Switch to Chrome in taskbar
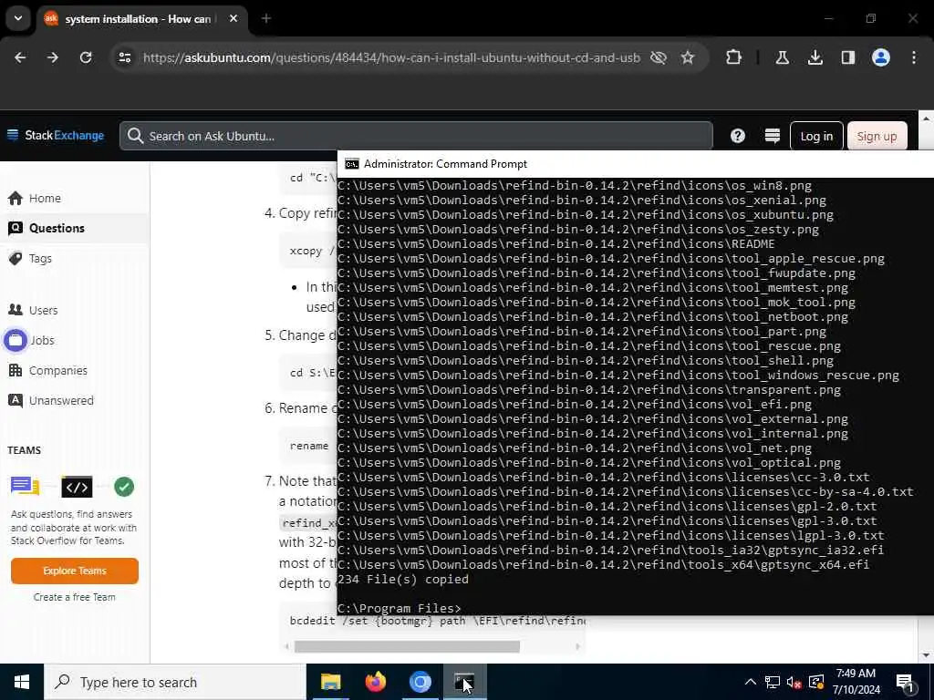This screenshot has height=700, width=934. (x=420, y=682)
